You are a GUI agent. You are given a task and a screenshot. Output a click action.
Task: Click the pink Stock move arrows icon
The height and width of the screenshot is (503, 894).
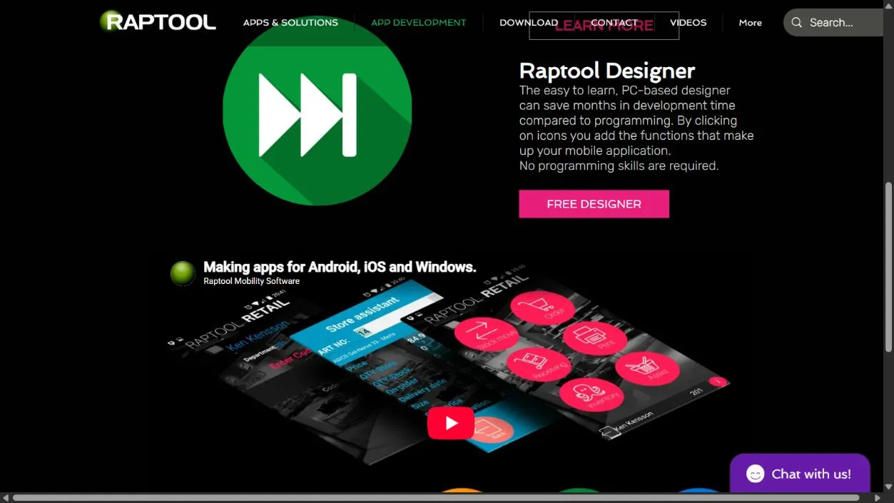tap(486, 335)
